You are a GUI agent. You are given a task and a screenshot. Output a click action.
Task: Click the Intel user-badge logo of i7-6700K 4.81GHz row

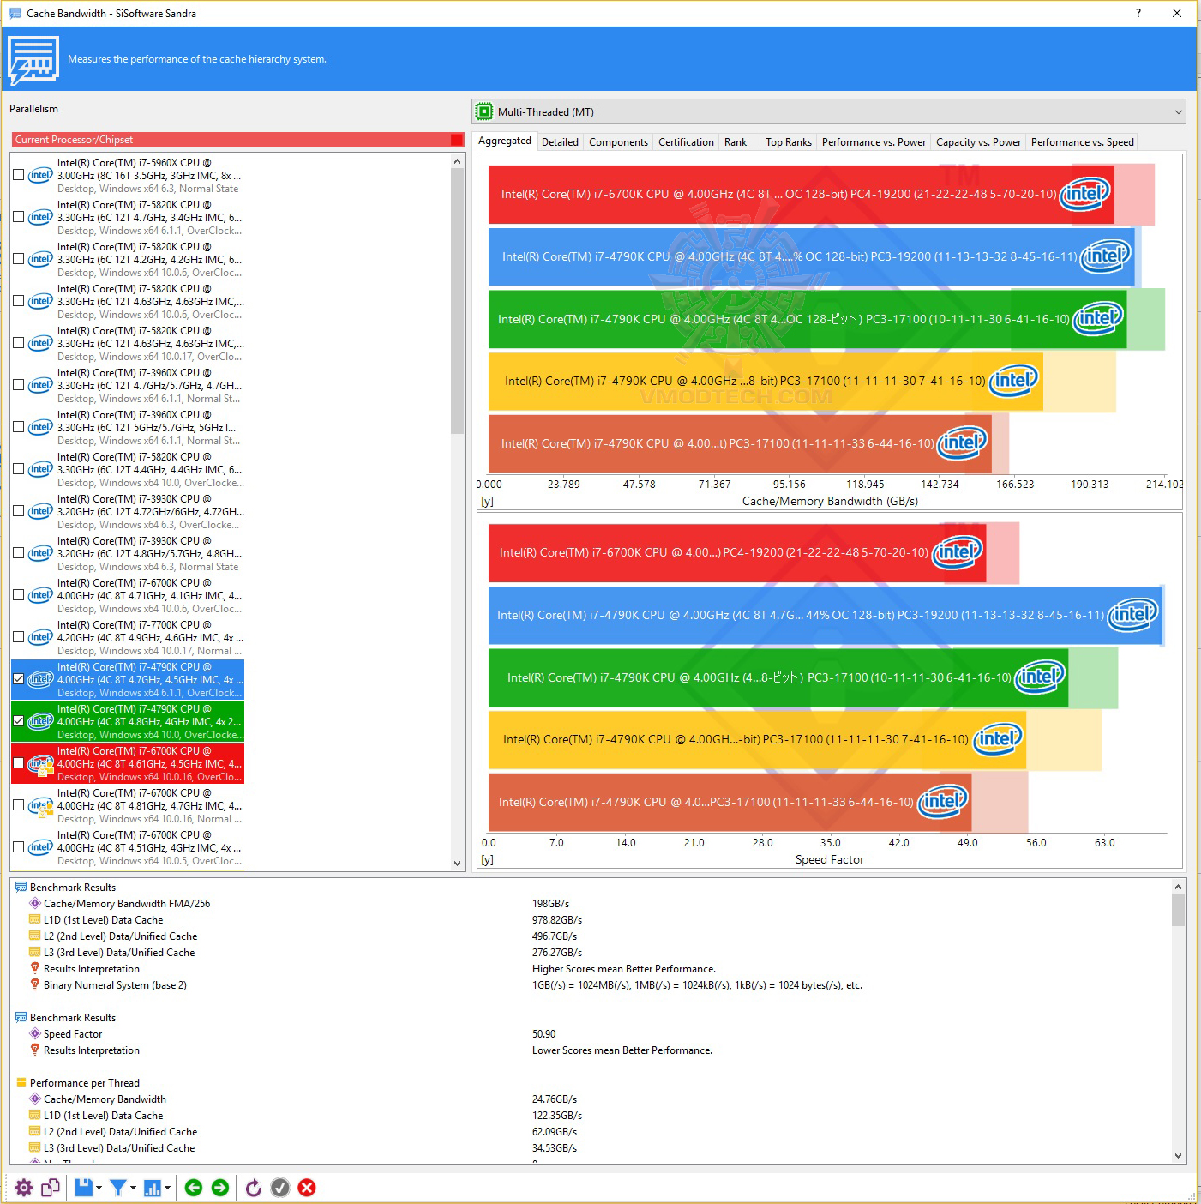click(40, 805)
